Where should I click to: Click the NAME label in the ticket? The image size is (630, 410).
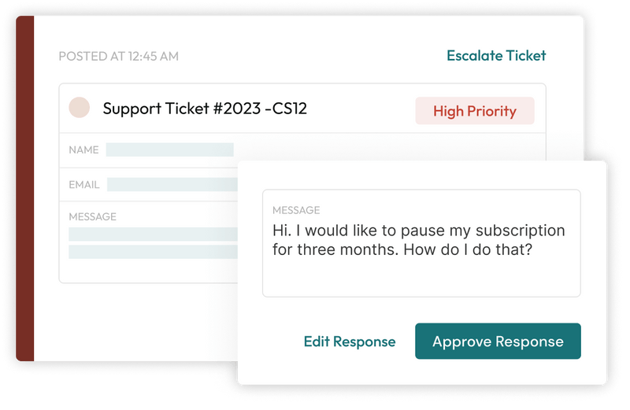pyautogui.click(x=83, y=150)
